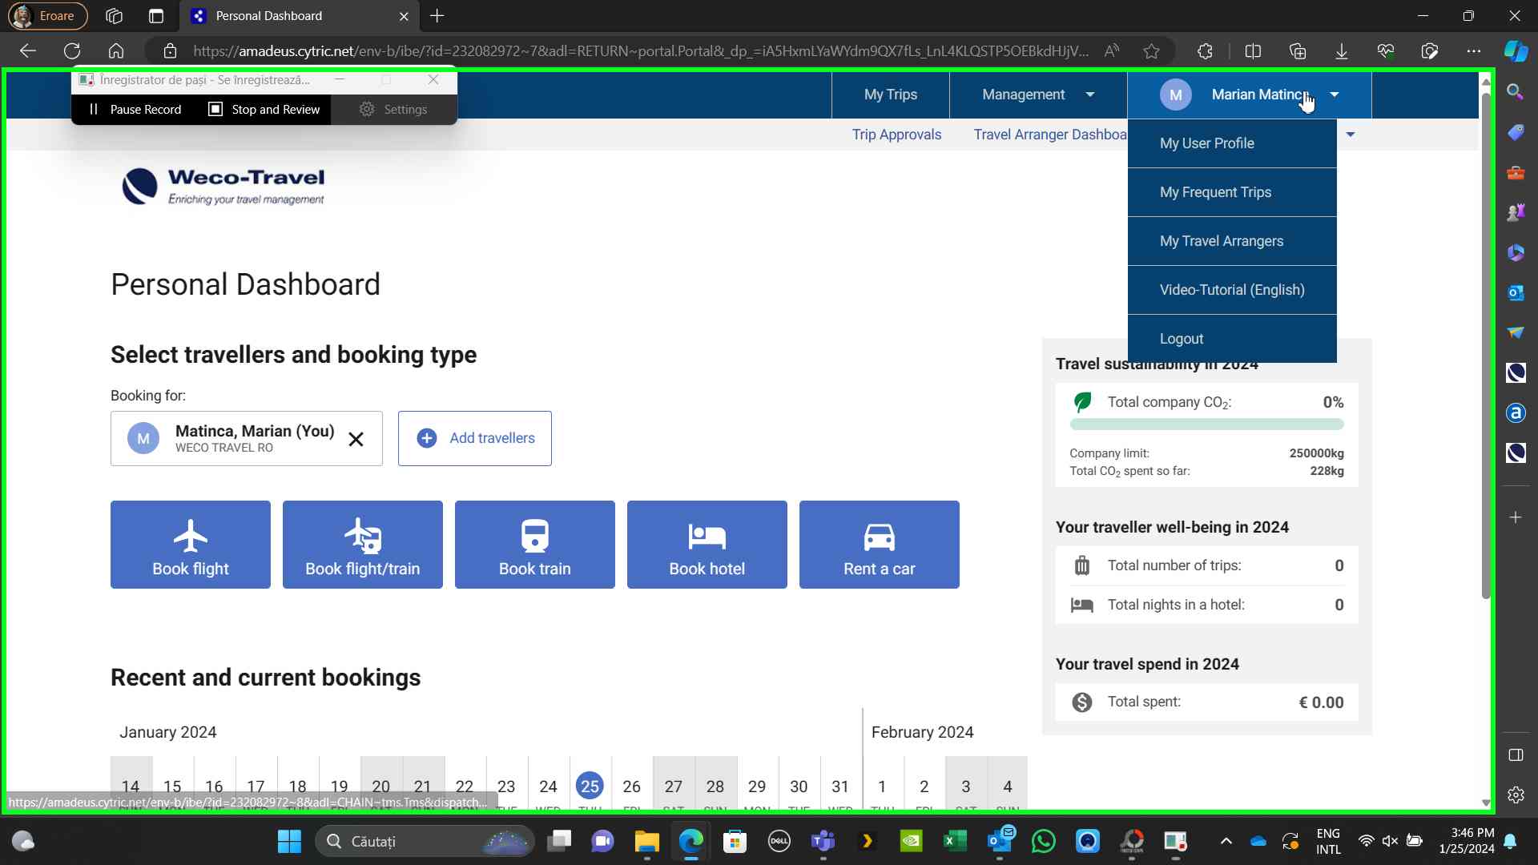Viewport: 1538px width, 865px height.
Task: Open File Explorer from the taskbar
Action: coord(646,842)
